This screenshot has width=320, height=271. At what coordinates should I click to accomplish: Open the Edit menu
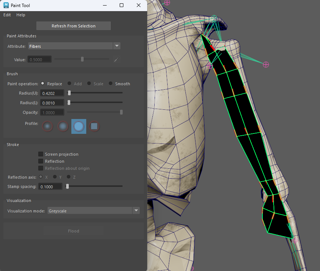(7, 15)
